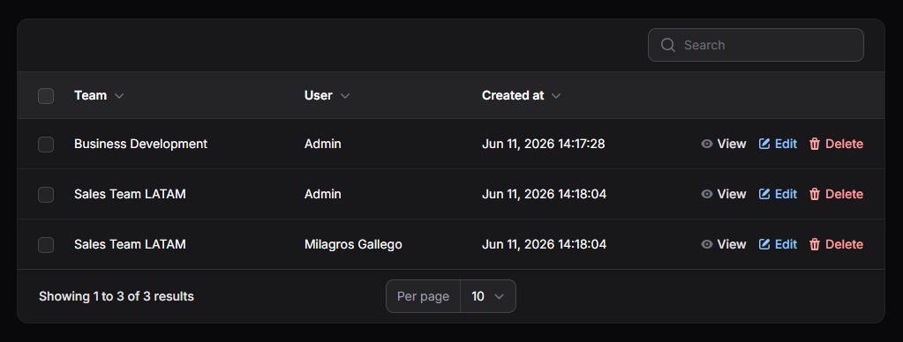903x342 pixels.
Task: Open the Per page dropdown showing 10
Action: pyautogui.click(x=488, y=296)
